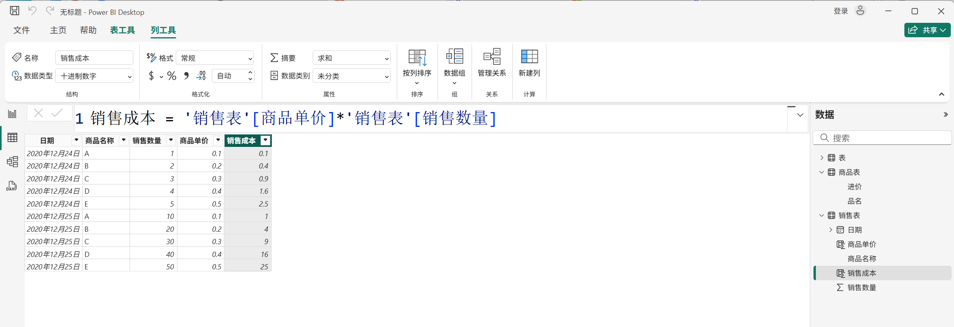Switch to Model view in left sidebar
The height and width of the screenshot is (327, 954).
12,162
